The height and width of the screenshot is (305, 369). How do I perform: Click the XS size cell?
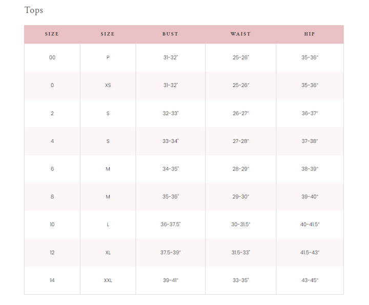[108, 85]
